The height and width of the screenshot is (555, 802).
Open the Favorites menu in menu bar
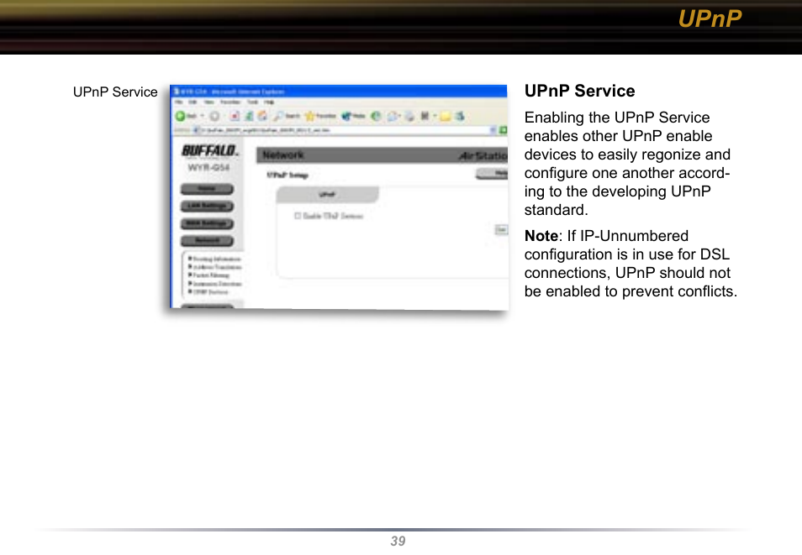click(230, 102)
